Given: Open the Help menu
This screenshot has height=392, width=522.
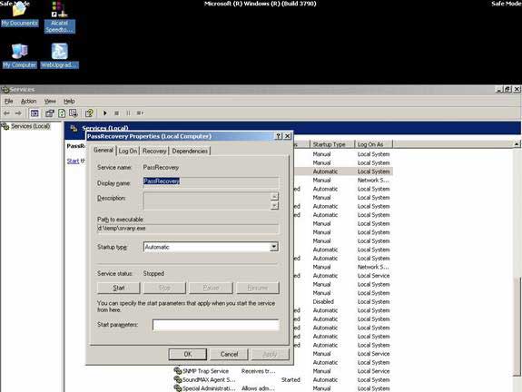Looking at the screenshot, I should pyautogui.click(x=69, y=101).
